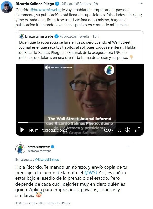Seek along the video progress bar

(x=80, y=122)
